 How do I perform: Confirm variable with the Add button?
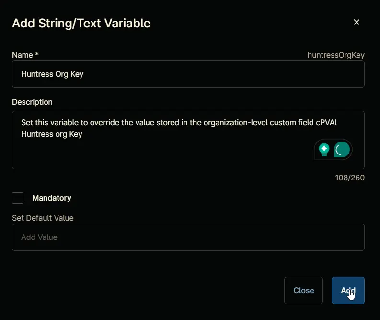[348, 290]
